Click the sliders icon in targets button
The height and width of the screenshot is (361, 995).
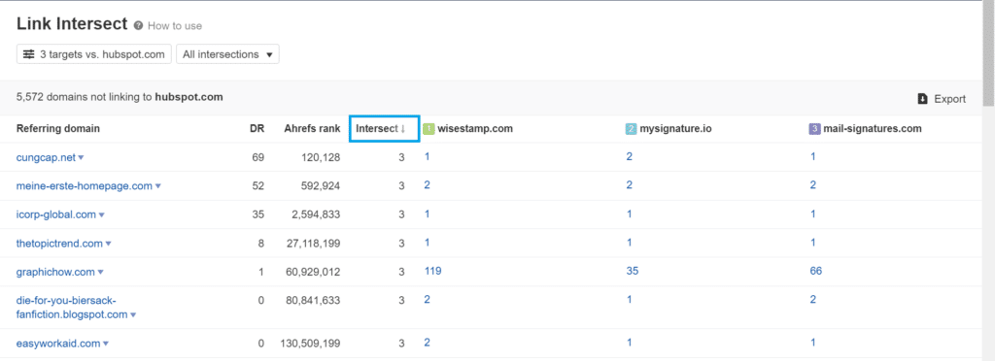coord(29,54)
